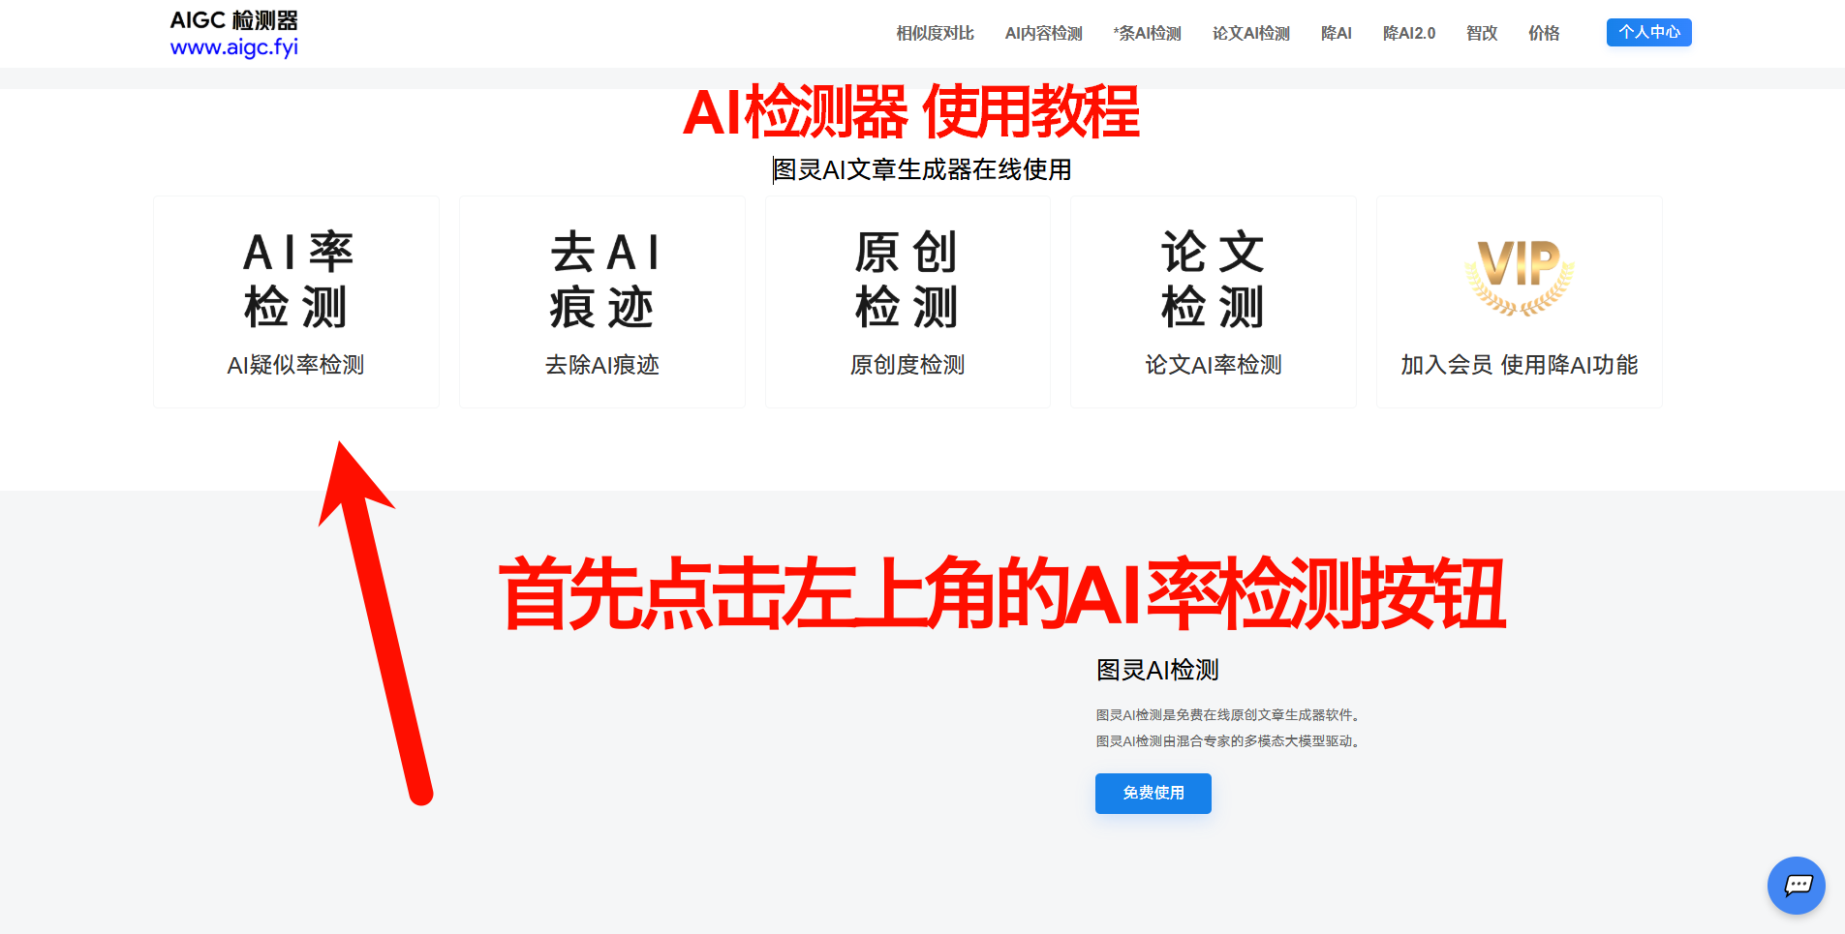Open the 降AI2.0 nav item
The image size is (1845, 934).
(x=1409, y=32)
